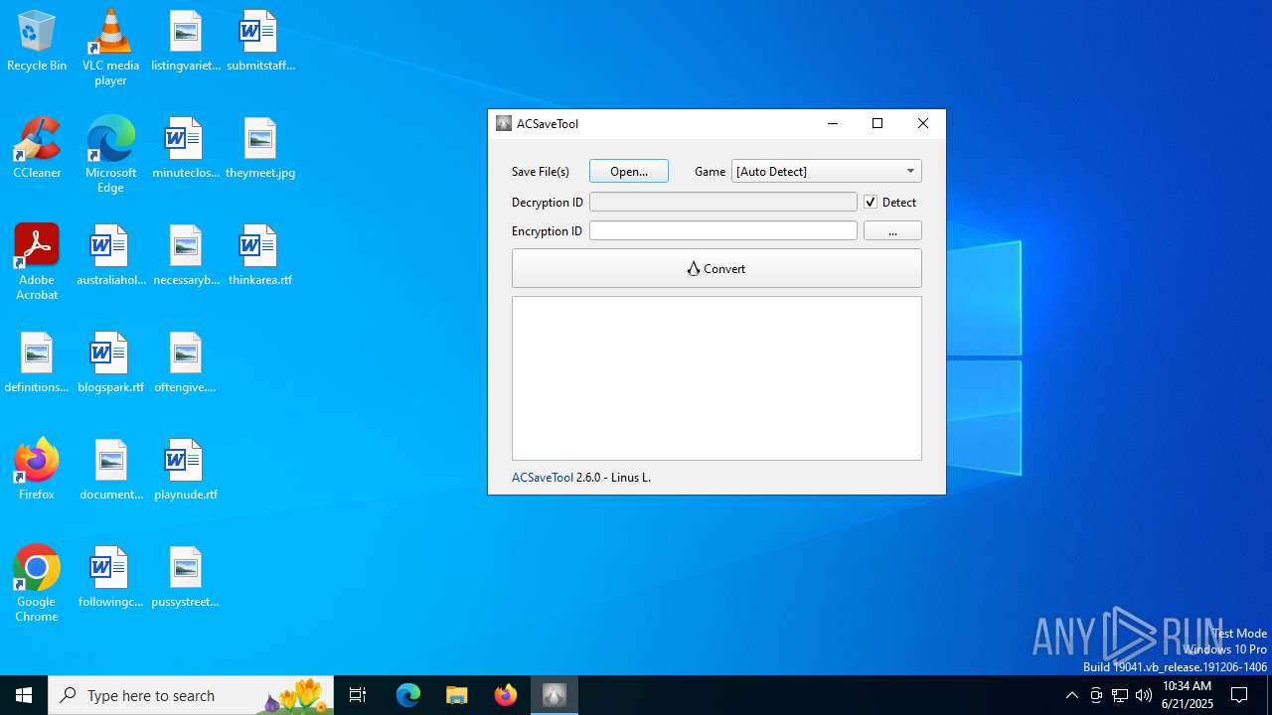Screen dimensions: 1272x715
Task: Minimize the ACSaveTool window
Action: point(833,124)
